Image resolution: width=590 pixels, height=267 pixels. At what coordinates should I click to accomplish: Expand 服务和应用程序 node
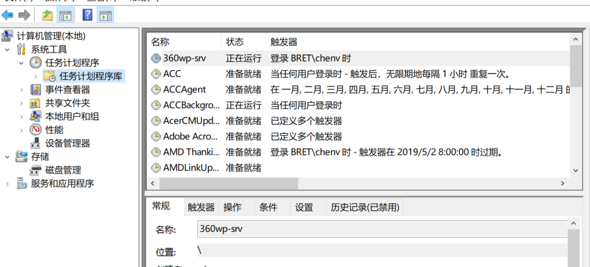click(8, 184)
